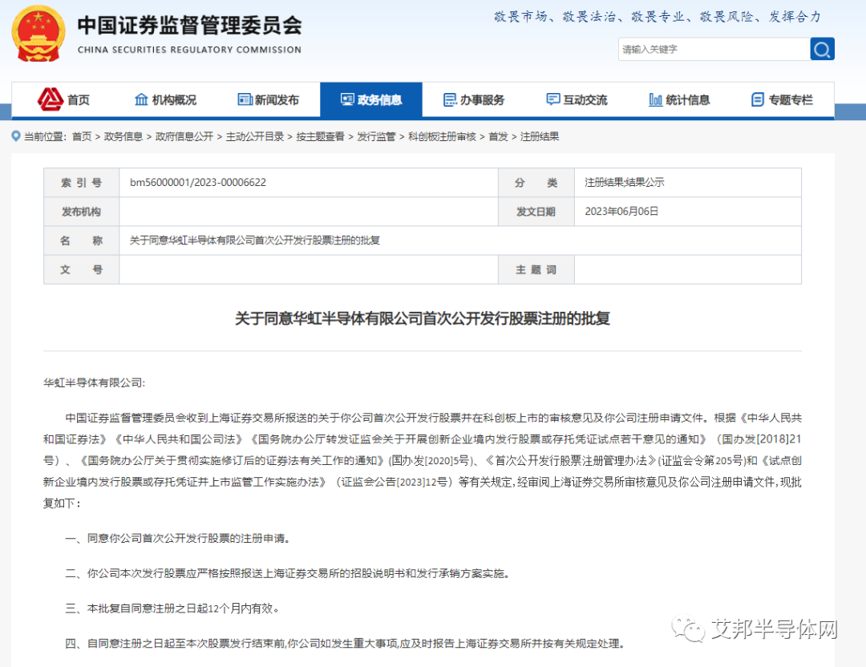Click the page icon beside 专题专栏
This screenshot has width=866, height=667.
[758, 99]
